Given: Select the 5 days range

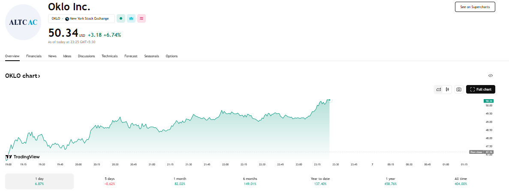Looking at the screenshot, I should pyautogui.click(x=110, y=181).
